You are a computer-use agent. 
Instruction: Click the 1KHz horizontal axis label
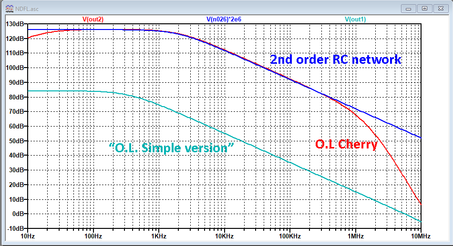[x=159, y=236]
